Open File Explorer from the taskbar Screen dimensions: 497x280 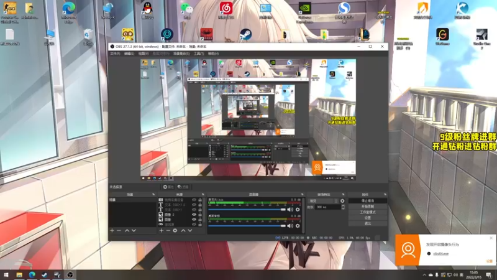click(x=19, y=275)
